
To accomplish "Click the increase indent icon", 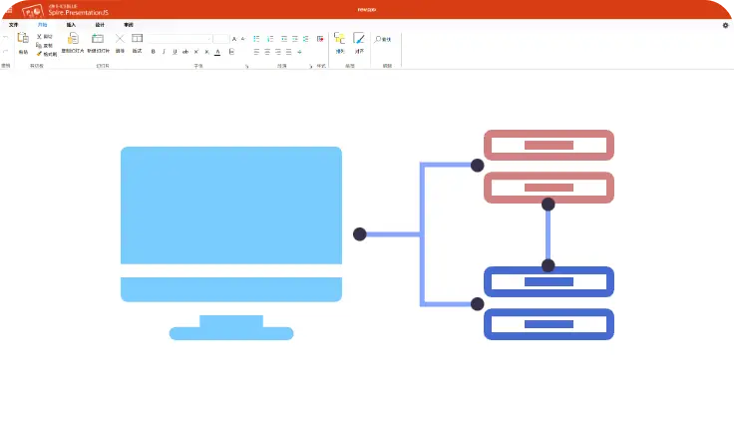I will (x=295, y=39).
